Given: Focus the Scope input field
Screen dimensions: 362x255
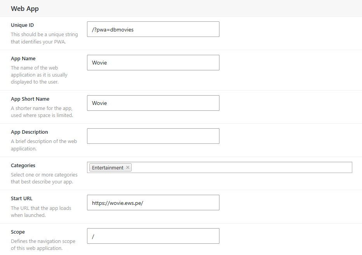Looking at the screenshot, I should coord(153,236).
